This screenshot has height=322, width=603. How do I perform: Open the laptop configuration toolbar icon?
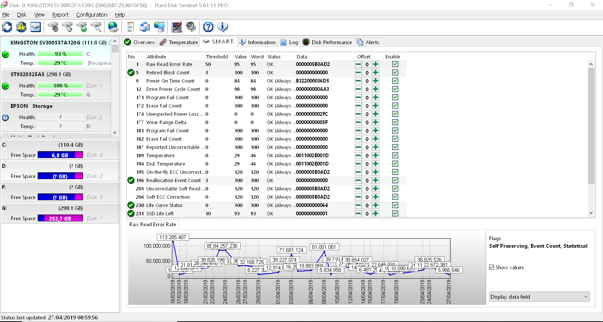176,27
